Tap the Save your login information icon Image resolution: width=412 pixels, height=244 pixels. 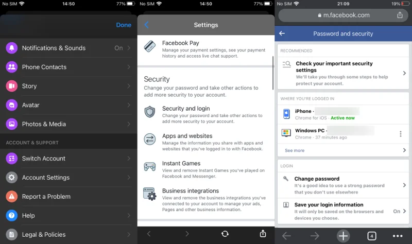click(286, 205)
